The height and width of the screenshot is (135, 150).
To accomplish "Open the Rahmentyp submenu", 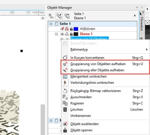I will coord(105,49).
